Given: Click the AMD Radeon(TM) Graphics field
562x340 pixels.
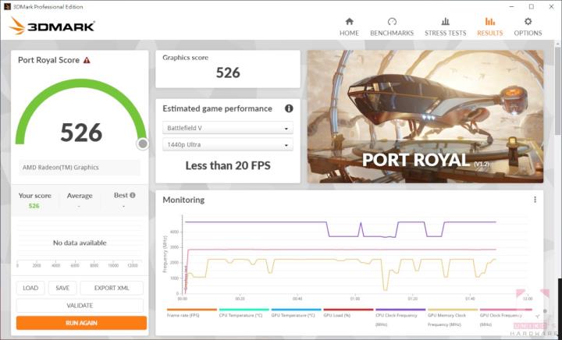Looking at the screenshot, I should (x=80, y=168).
